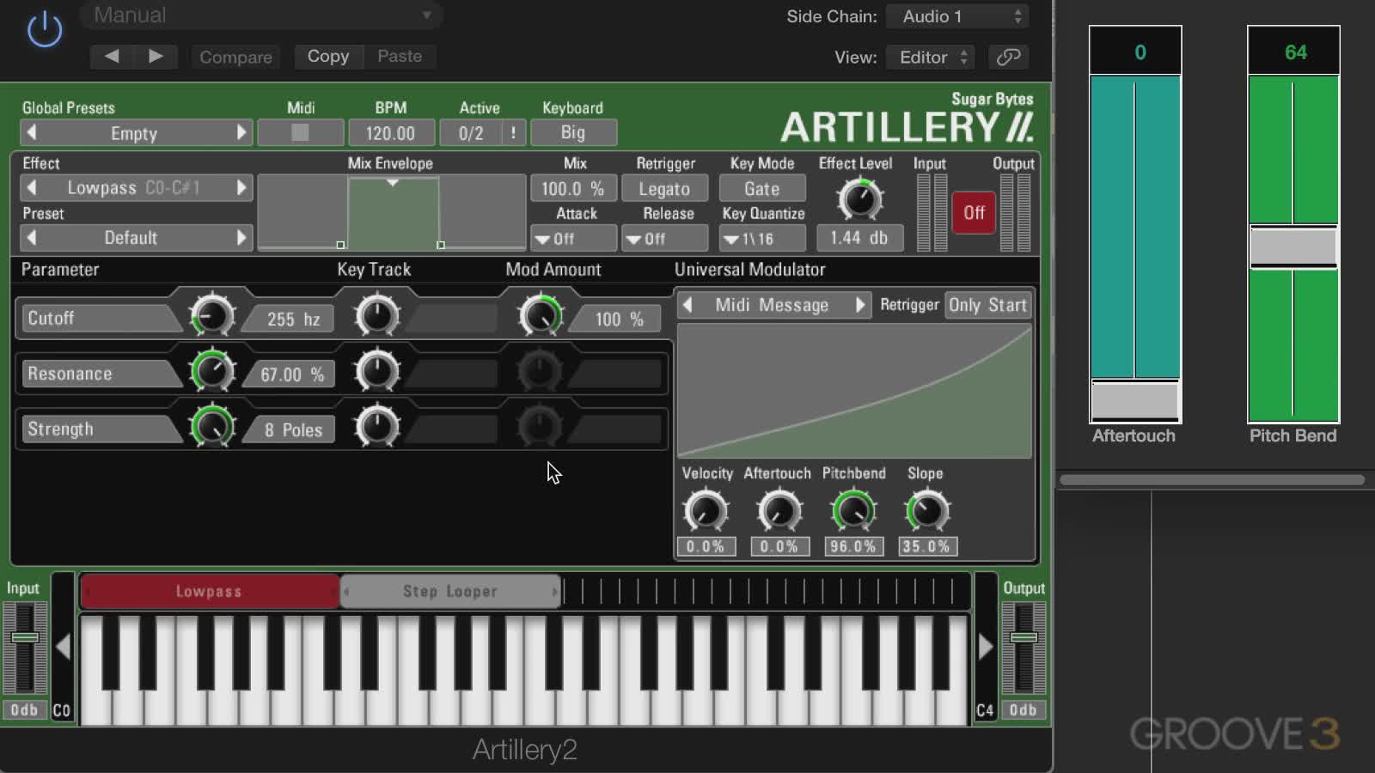This screenshot has width=1375, height=773.
Task: Click the Effect Level knob
Action: click(859, 199)
